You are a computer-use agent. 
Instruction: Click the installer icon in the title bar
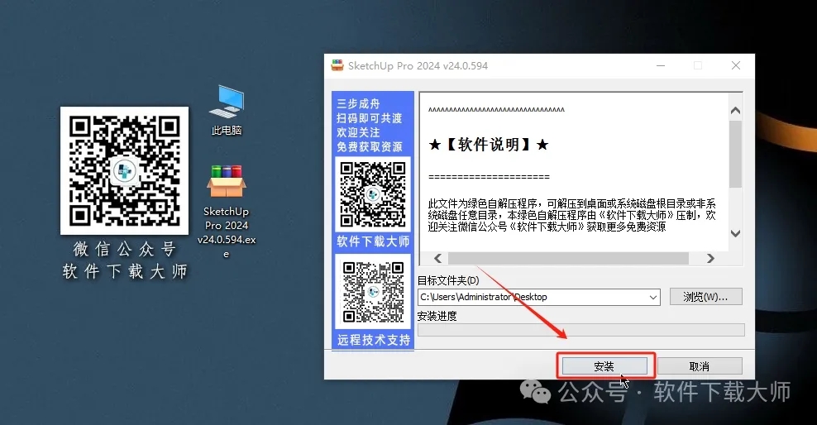pos(337,65)
